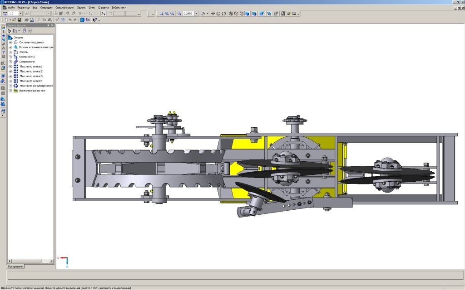Close the model tree panel
This screenshot has height=290, width=465.
pyautogui.click(x=53, y=25)
